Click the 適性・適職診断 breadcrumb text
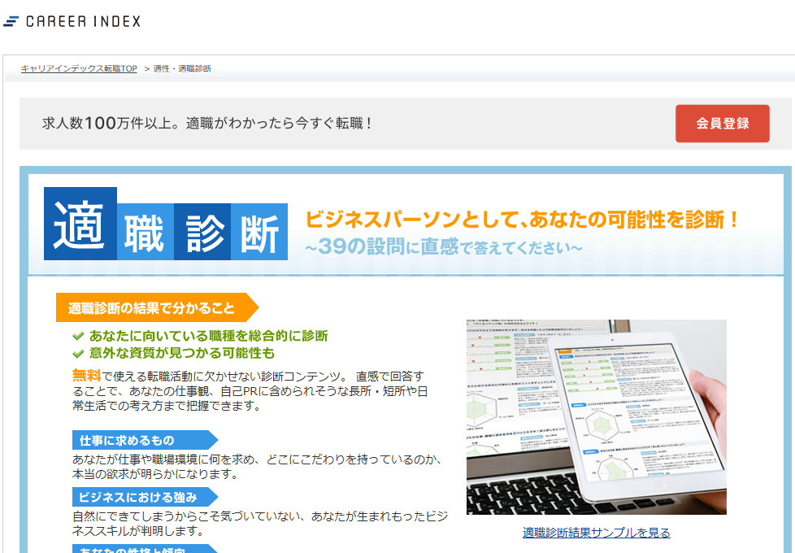 (x=182, y=69)
